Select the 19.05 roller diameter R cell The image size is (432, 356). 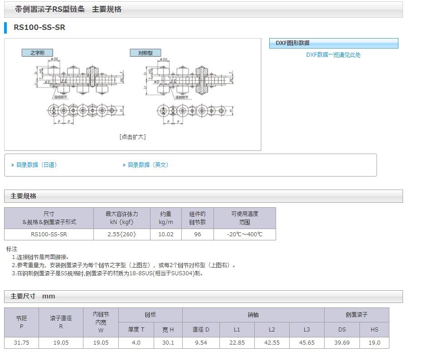pyautogui.click(x=61, y=343)
